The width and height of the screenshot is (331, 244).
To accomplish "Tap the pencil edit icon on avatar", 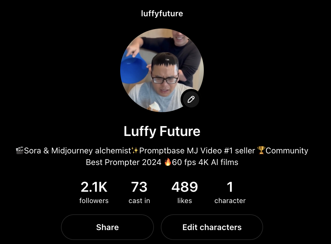I will pyautogui.click(x=191, y=99).
